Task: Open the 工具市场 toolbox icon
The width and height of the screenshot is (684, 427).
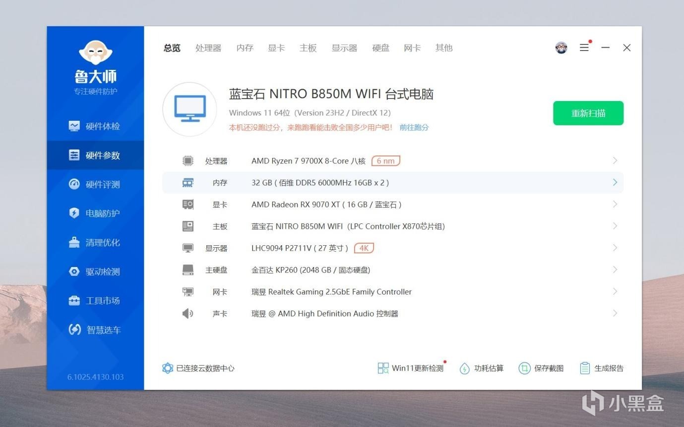Action: pos(74,301)
